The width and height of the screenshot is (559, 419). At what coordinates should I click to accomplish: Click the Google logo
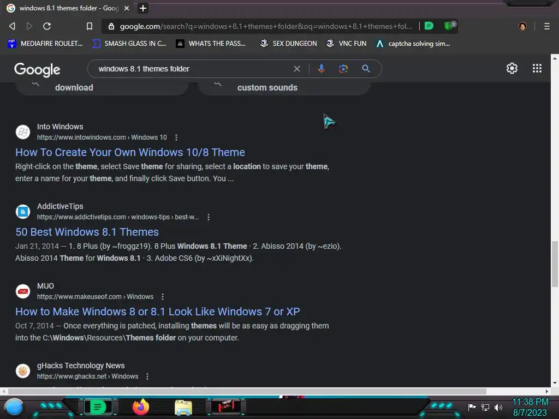tap(37, 69)
